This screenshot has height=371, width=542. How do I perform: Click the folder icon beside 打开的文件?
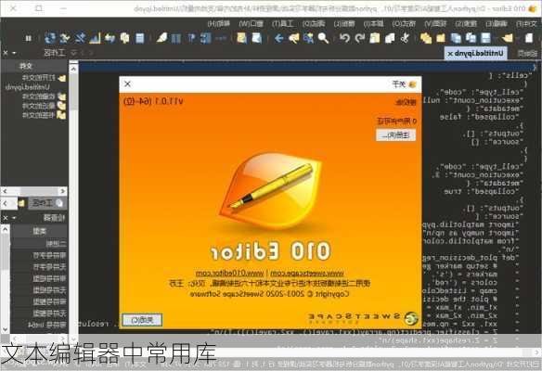[62, 79]
